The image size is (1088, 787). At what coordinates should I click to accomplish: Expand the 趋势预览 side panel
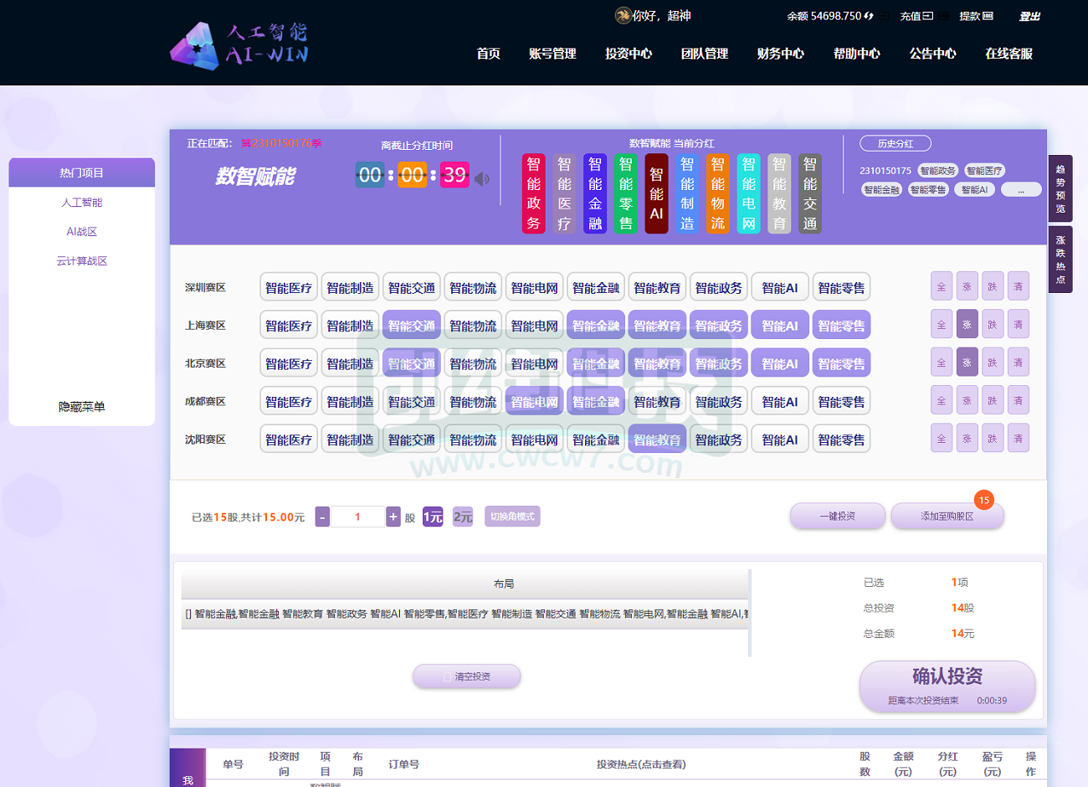[x=1060, y=188]
